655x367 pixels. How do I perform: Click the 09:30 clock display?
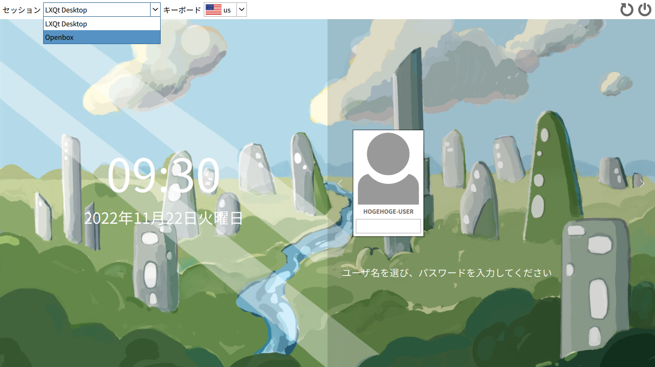click(163, 175)
